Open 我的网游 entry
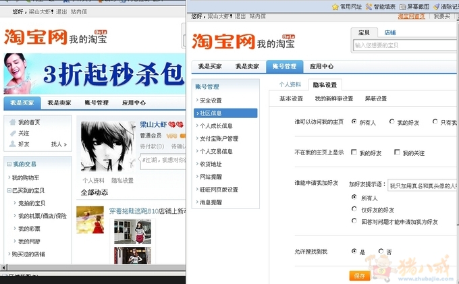The image size is (459, 284). 29,242
